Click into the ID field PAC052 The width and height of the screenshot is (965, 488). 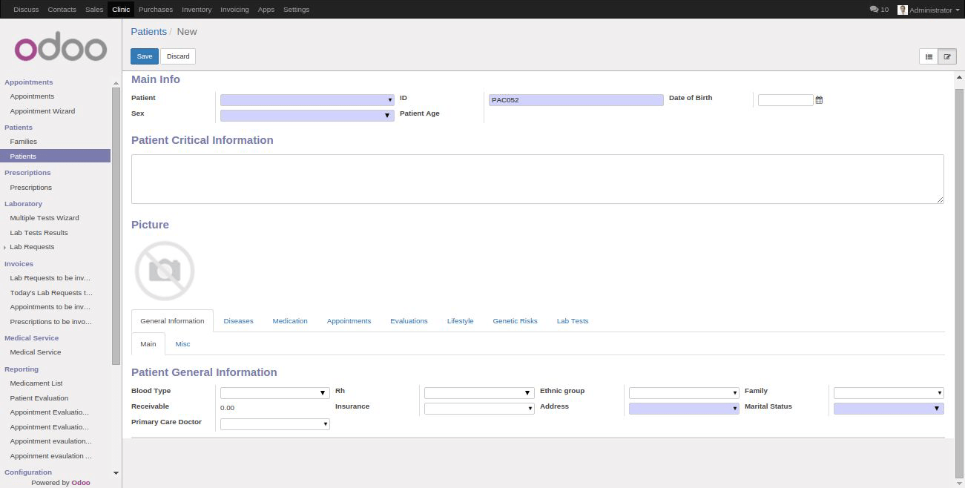(x=576, y=100)
